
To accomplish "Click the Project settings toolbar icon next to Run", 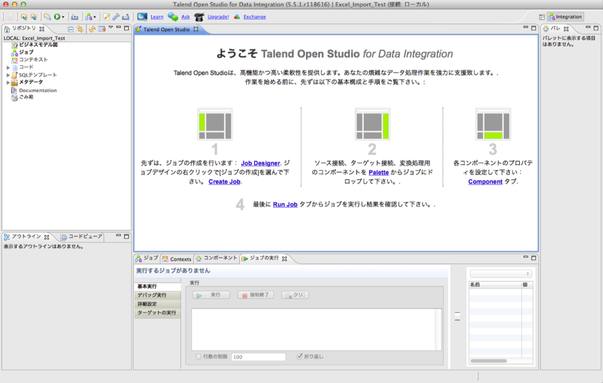I will coord(75,17).
